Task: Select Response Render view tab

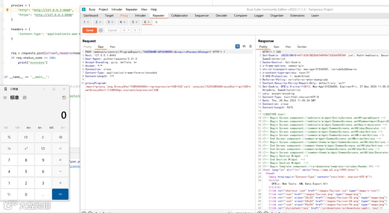Action: tap(302, 47)
